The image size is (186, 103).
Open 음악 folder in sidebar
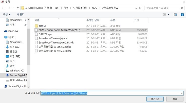click(12, 66)
